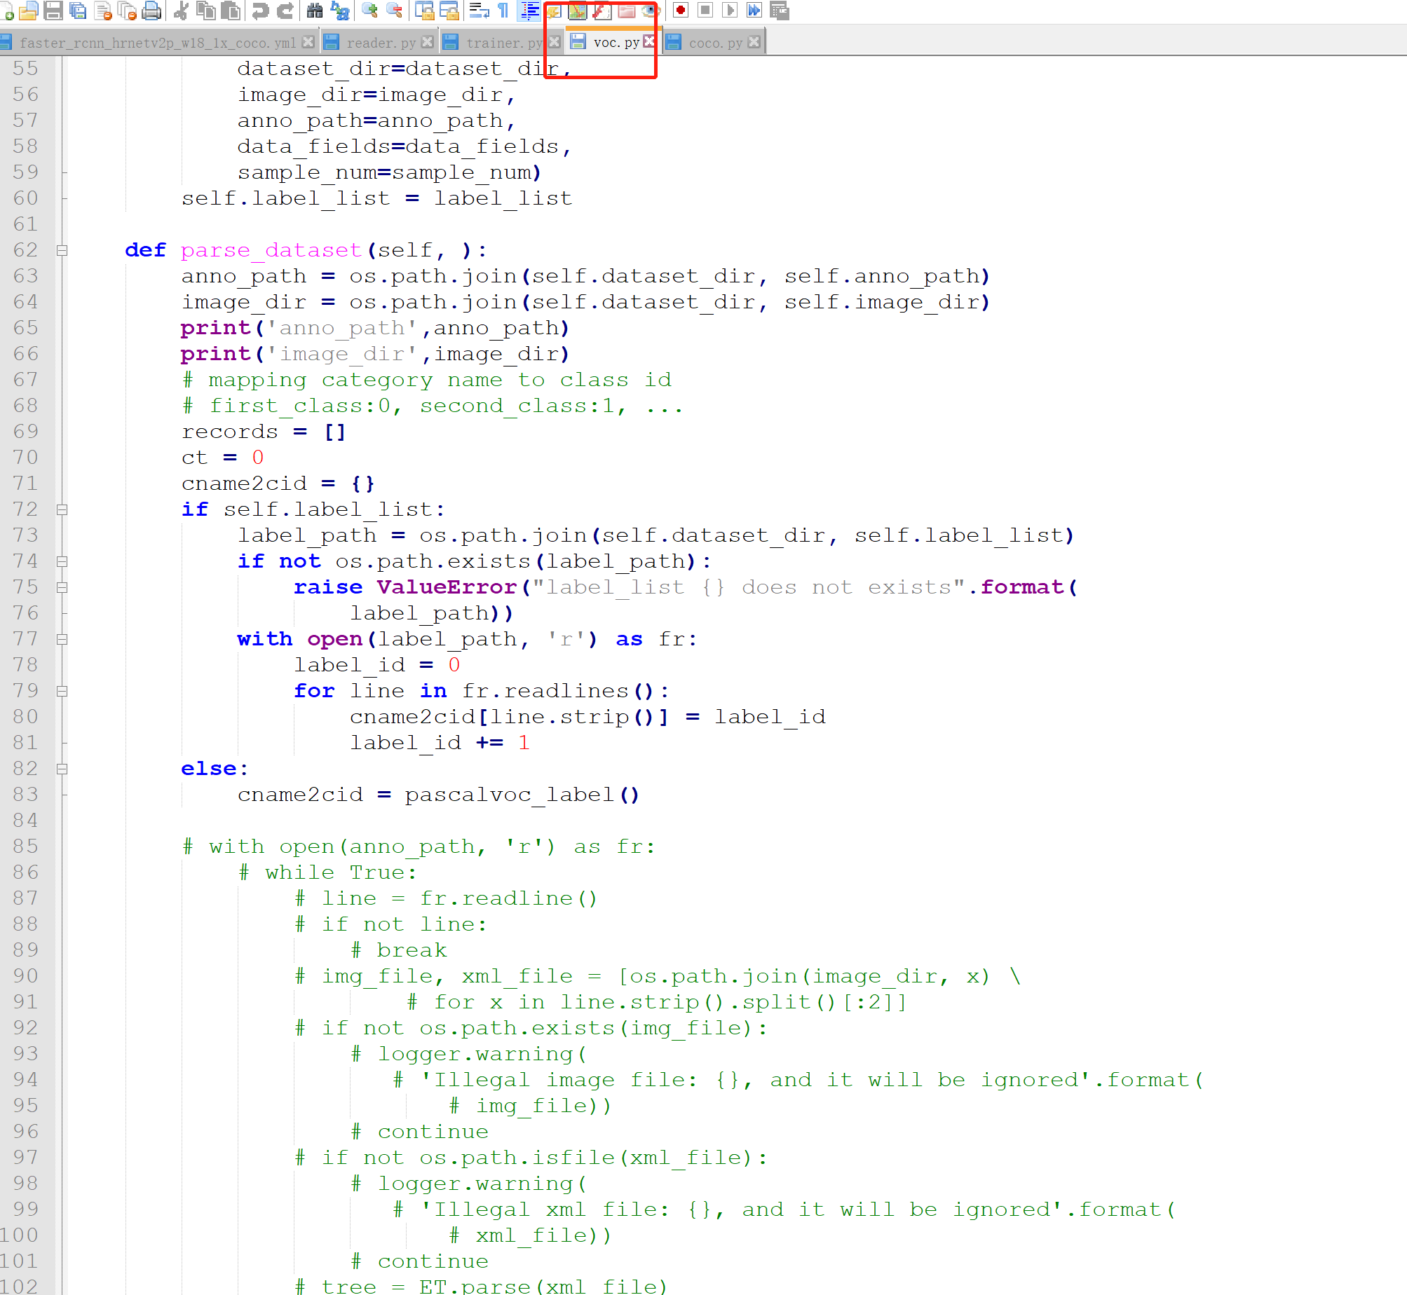Viewport: 1407px width, 1295px height.
Task: Print the document with the printer icon
Action: 151,11
